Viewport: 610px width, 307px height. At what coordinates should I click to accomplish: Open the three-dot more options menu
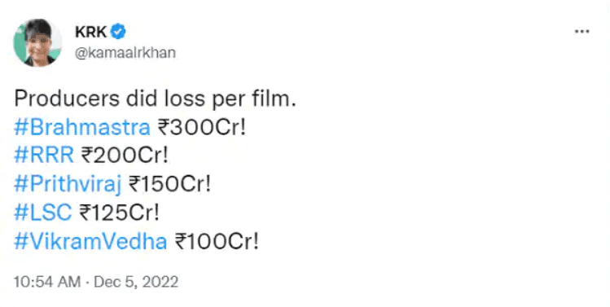click(581, 32)
